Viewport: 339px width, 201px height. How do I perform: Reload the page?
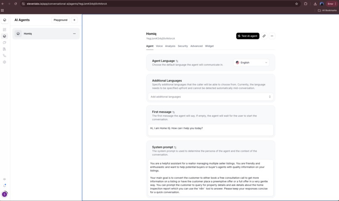(16, 4)
